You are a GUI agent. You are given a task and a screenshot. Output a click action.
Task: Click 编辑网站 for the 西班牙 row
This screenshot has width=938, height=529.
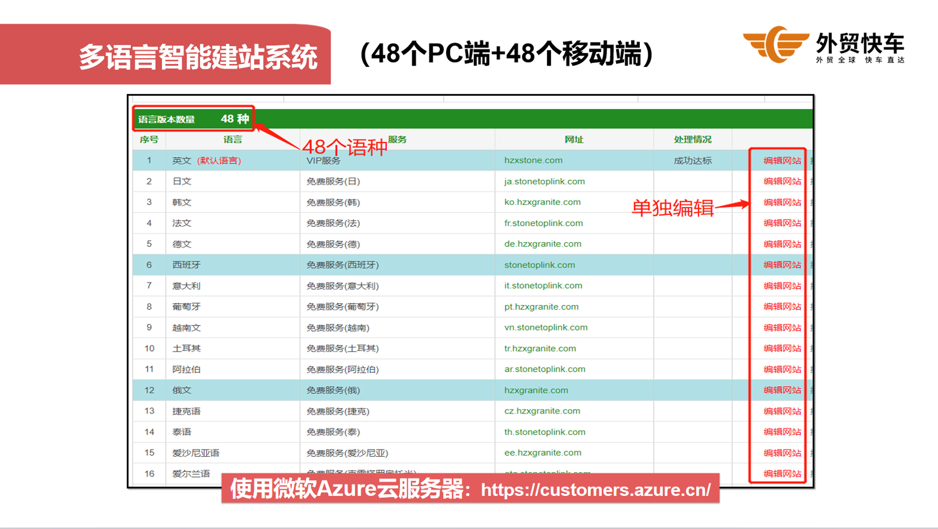[782, 265]
